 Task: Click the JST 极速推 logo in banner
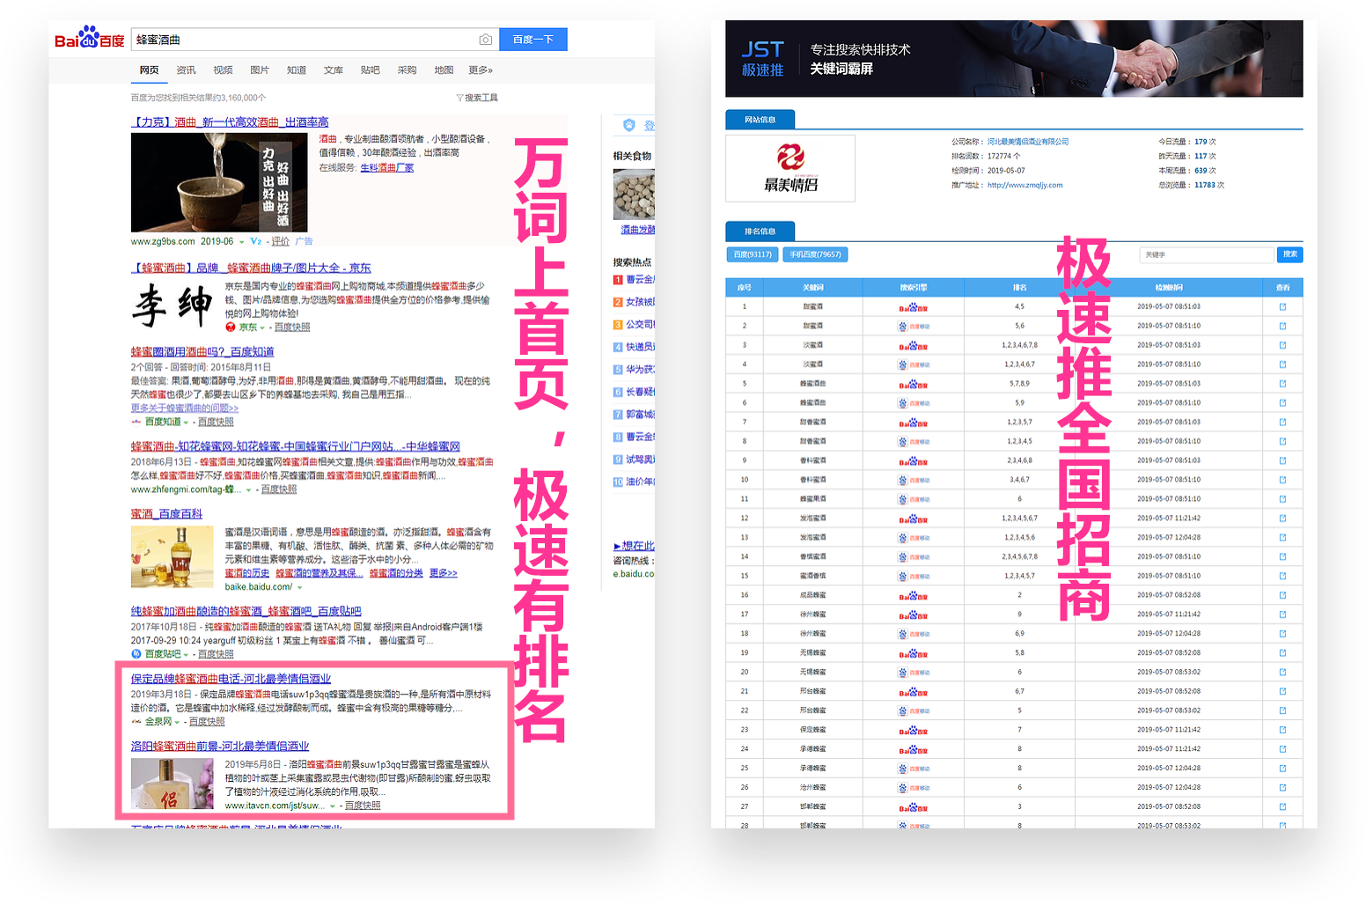pos(762,59)
